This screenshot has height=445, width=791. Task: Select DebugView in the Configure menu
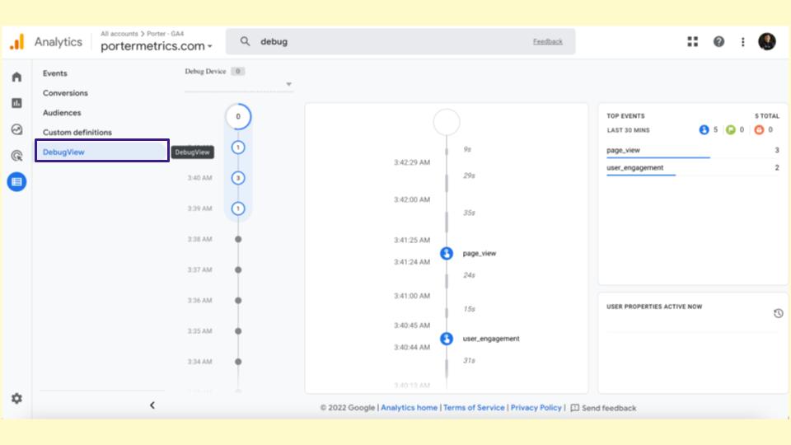(x=102, y=152)
